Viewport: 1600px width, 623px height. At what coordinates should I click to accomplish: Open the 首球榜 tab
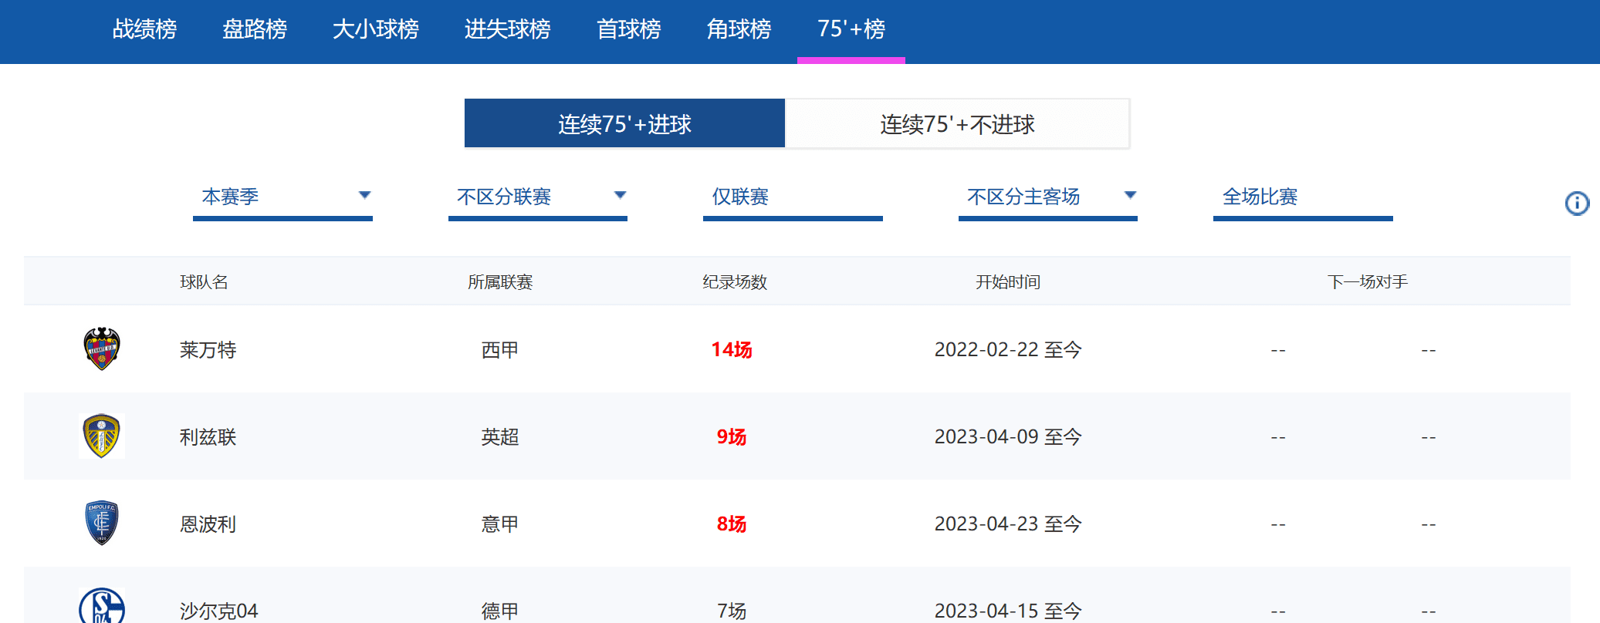628,29
